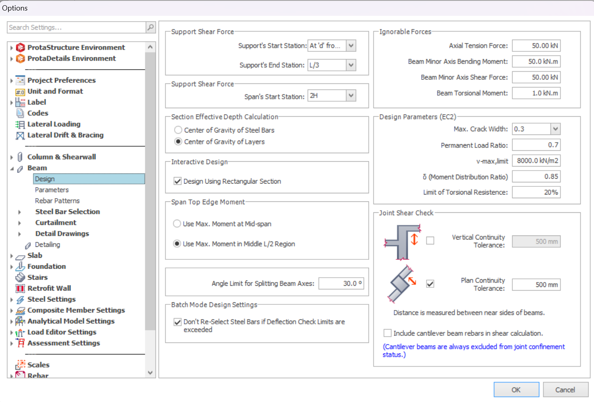The image size is (594, 402).
Task: Select the Stairs icon in tree
Action: 20,278
